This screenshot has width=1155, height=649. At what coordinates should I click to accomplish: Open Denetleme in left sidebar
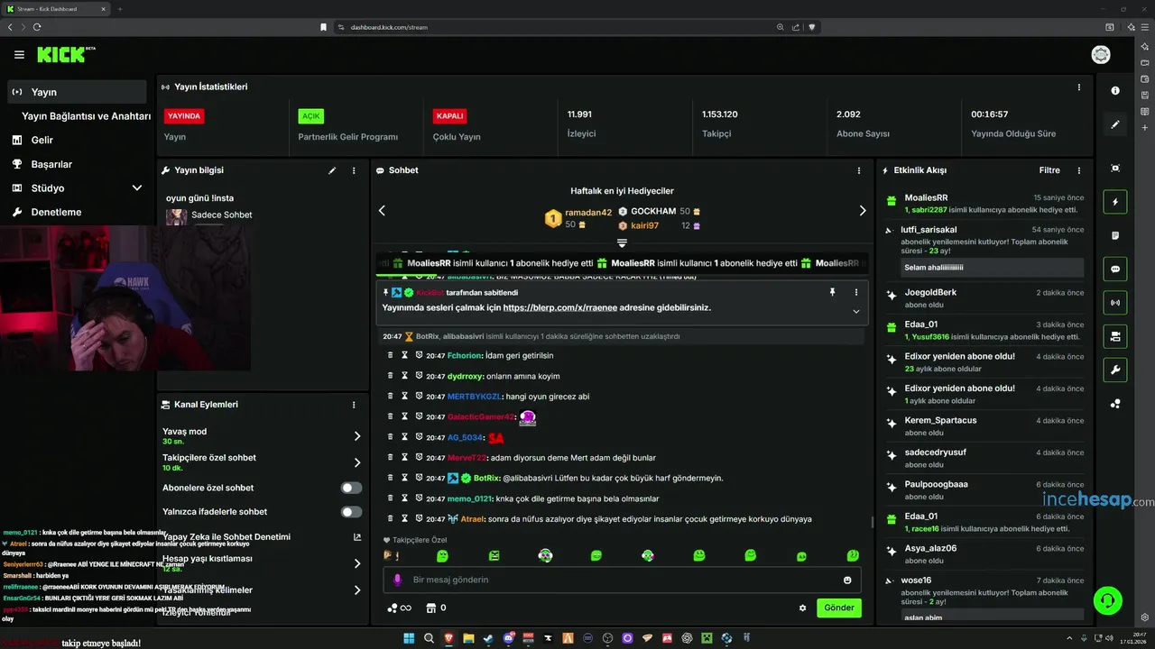click(x=56, y=212)
